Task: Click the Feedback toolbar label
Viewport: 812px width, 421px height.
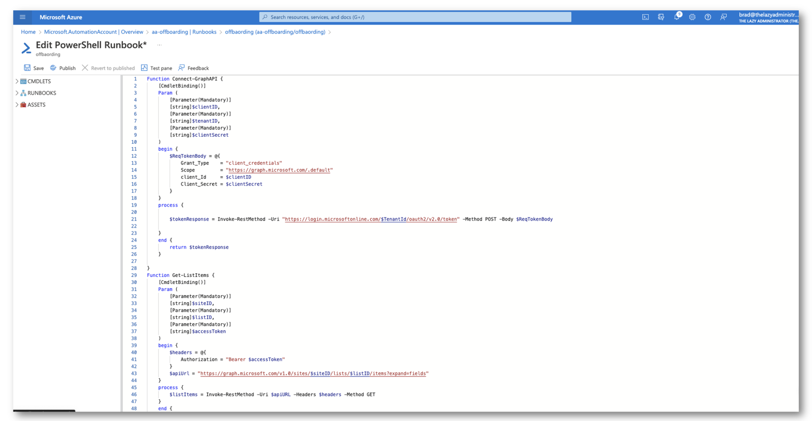Action: [x=198, y=68]
